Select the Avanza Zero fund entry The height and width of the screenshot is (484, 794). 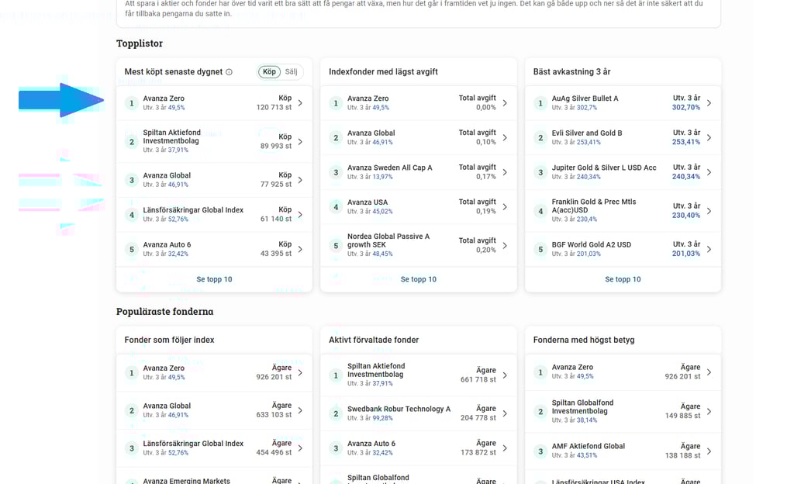coord(165,98)
